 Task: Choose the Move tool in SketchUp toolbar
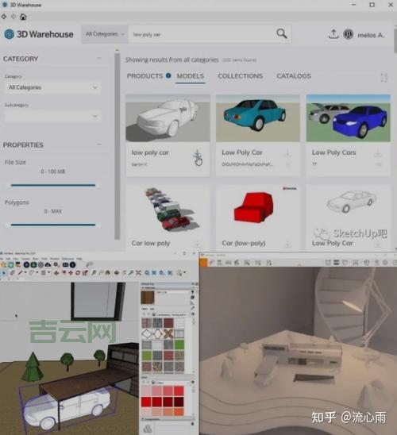coord(71,273)
